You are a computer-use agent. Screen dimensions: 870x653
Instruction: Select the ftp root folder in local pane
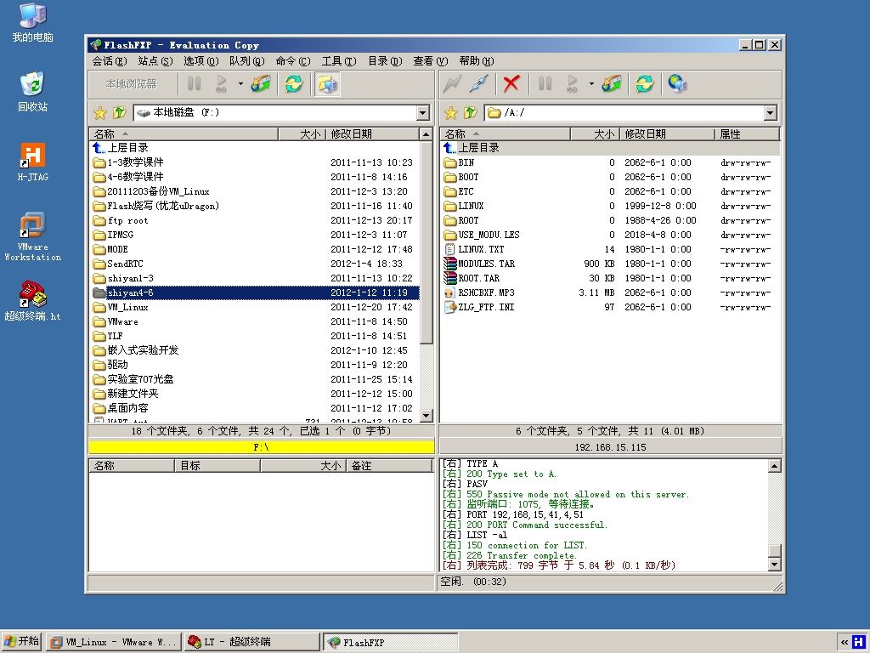255,220
